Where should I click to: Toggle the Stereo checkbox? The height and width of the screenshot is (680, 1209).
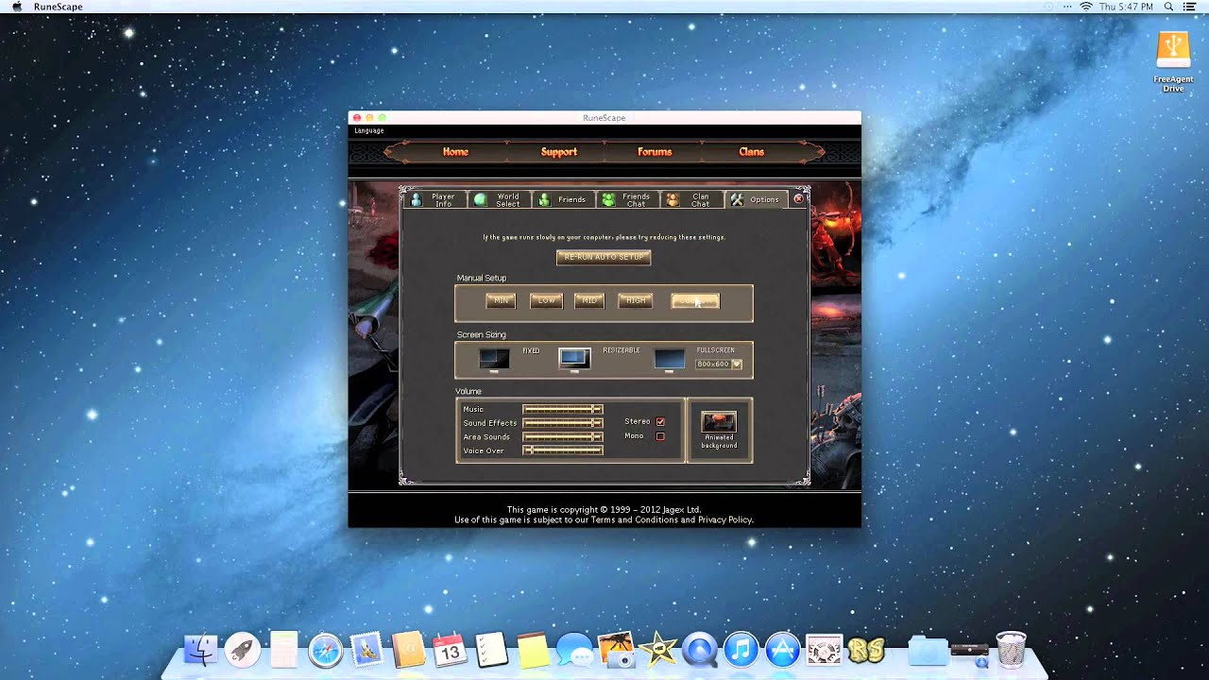pos(660,421)
